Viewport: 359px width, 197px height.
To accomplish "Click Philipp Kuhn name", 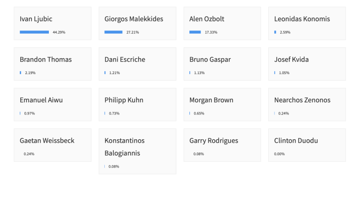I will (124, 100).
